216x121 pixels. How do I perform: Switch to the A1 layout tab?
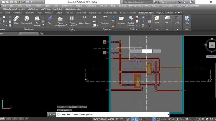pyautogui.click(x=15, y=118)
